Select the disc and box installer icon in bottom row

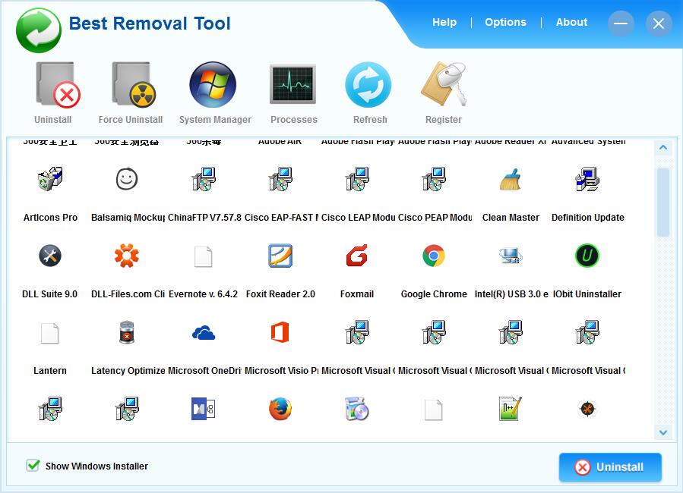[357, 409]
